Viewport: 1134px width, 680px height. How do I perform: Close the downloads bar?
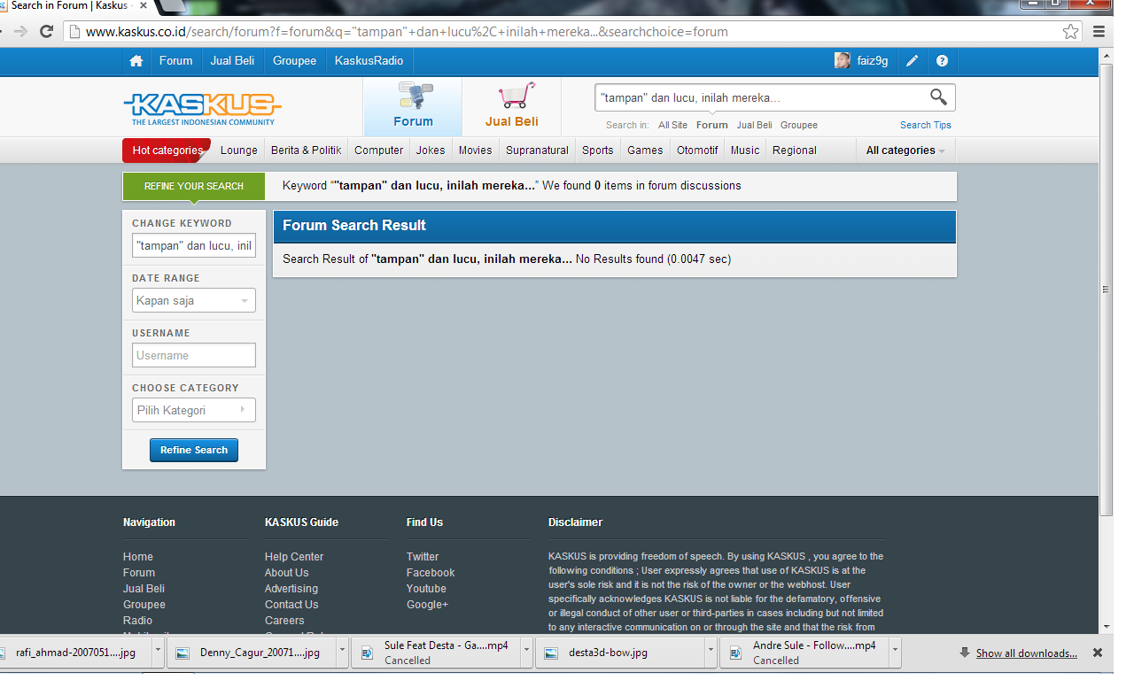point(1098,653)
